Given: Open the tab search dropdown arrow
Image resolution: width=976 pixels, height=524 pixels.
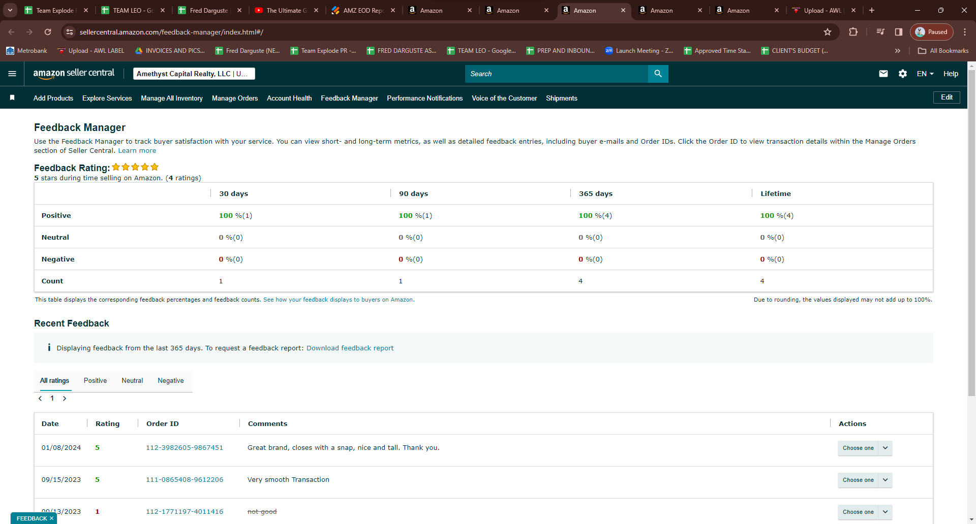Looking at the screenshot, I should 10,10.
